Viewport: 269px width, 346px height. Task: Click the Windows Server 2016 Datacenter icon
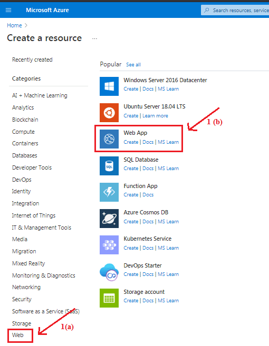[109, 86]
